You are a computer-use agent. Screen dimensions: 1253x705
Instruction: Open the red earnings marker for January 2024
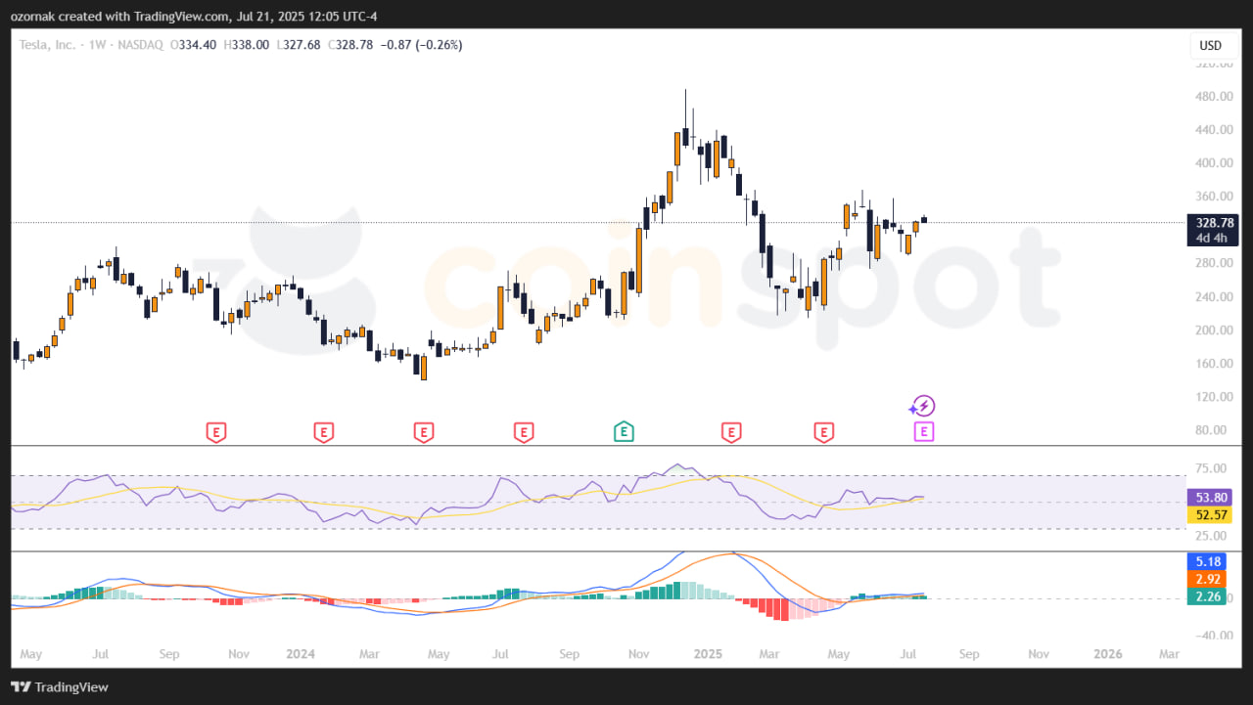pos(323,431)
